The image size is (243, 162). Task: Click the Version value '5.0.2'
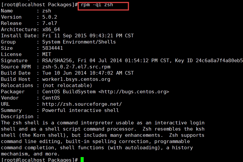(50, 17)
